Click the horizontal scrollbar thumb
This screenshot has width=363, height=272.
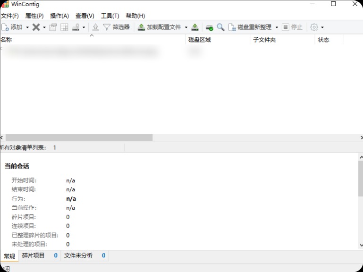(x=79, y=137)
